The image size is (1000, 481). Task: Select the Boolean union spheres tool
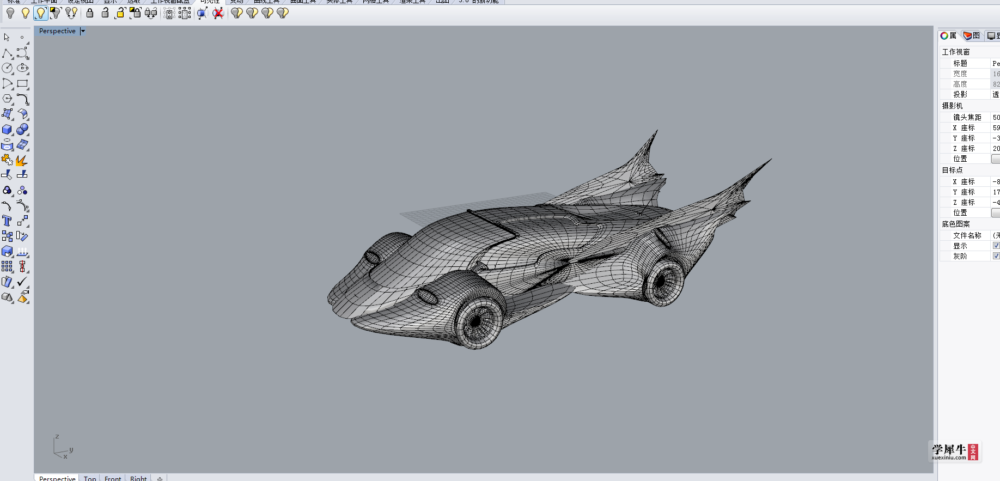(22, 130)
